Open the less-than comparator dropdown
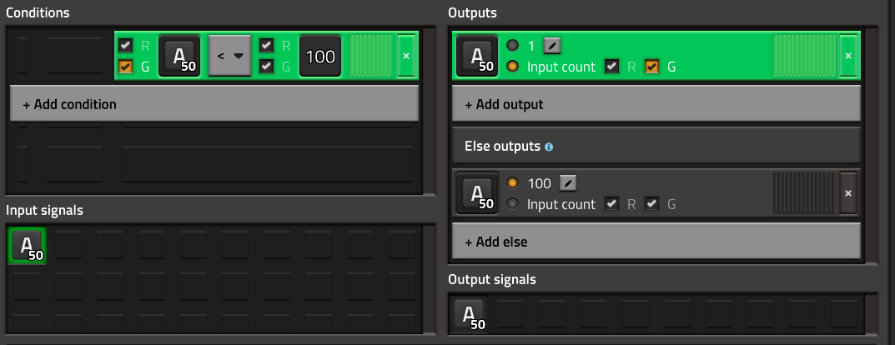This screenshot has width=895, height=345. coord(230,56)
